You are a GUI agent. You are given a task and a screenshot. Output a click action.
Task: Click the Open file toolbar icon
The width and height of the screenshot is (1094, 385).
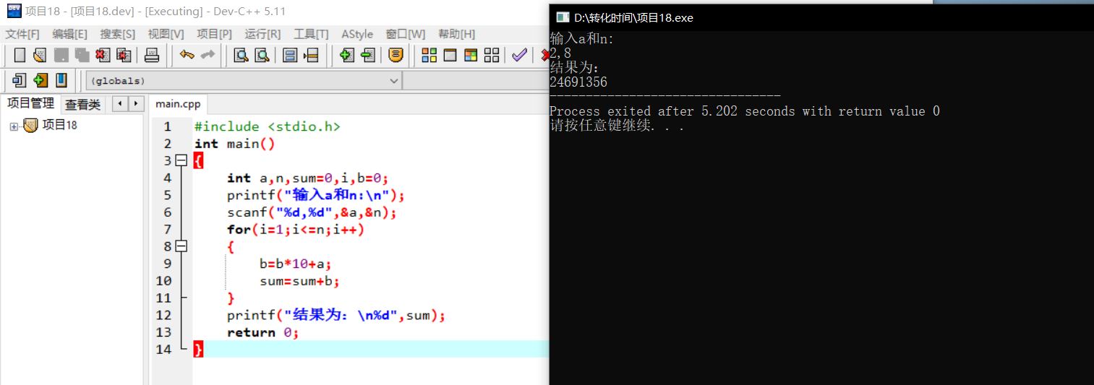click(40, 55)
